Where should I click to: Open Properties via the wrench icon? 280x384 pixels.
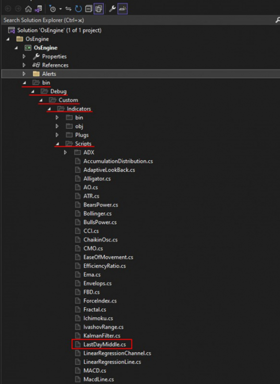112,9
